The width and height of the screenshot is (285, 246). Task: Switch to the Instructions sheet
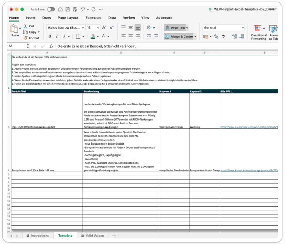pyautogui.click(x=38, y=236)
